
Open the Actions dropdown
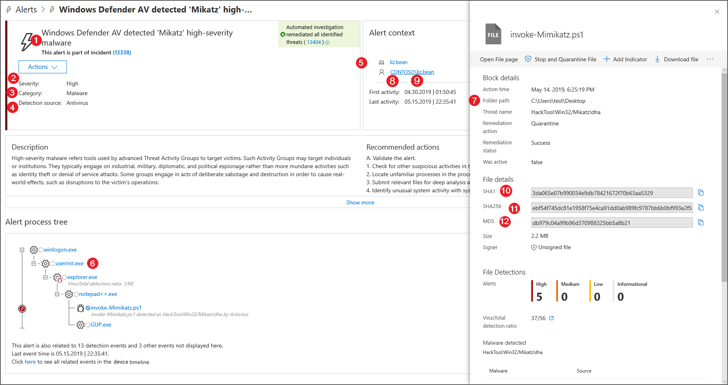[43, 67]
